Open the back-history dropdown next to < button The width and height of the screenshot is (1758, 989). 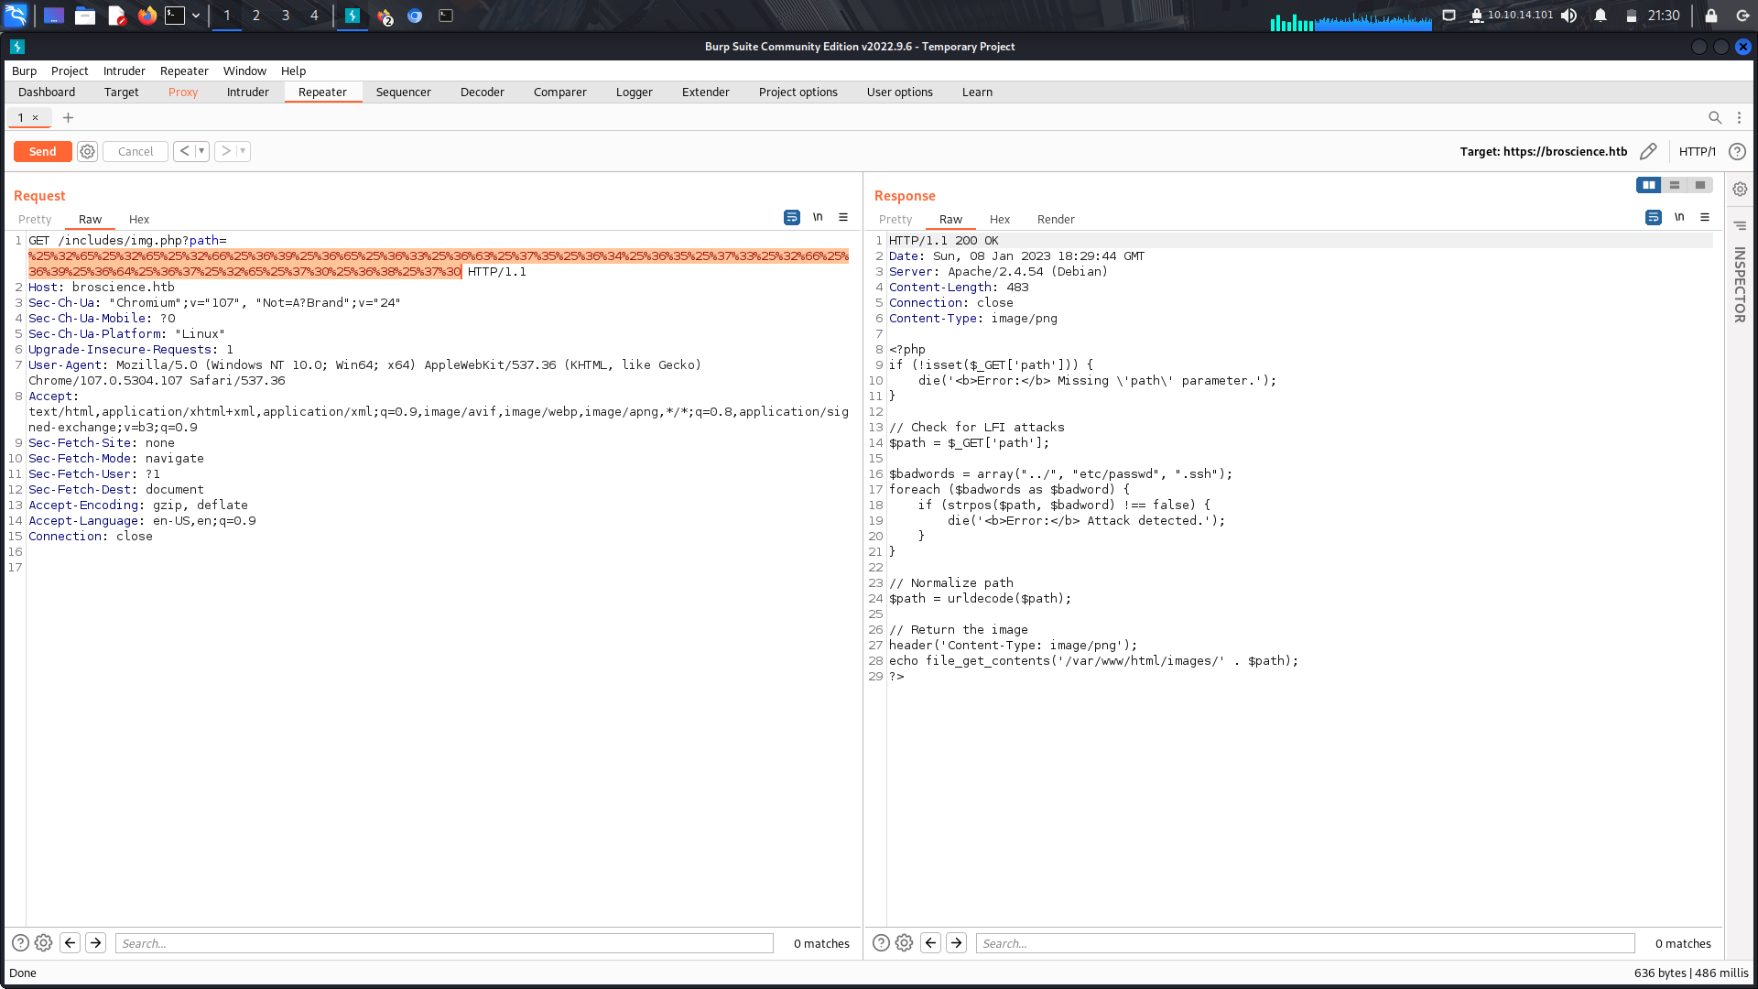tap(201, 151)
